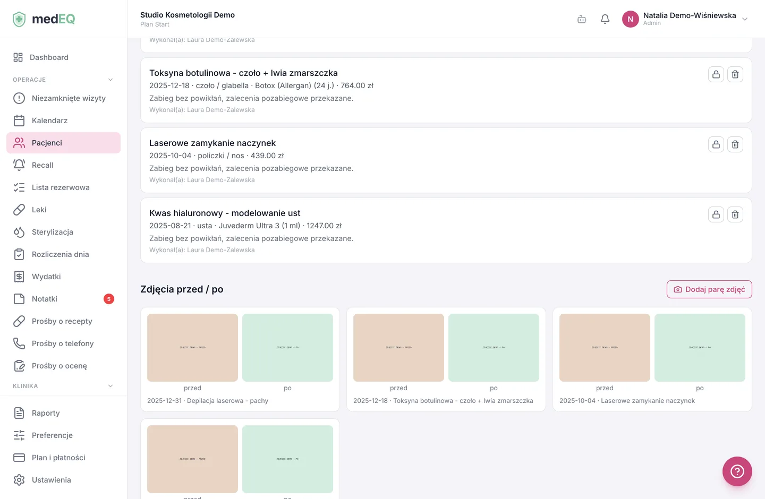Viewport: 765px width, 499px height.
Task: Click the Dodaj parę zdjęć button
Action: (x=709, y=289)
